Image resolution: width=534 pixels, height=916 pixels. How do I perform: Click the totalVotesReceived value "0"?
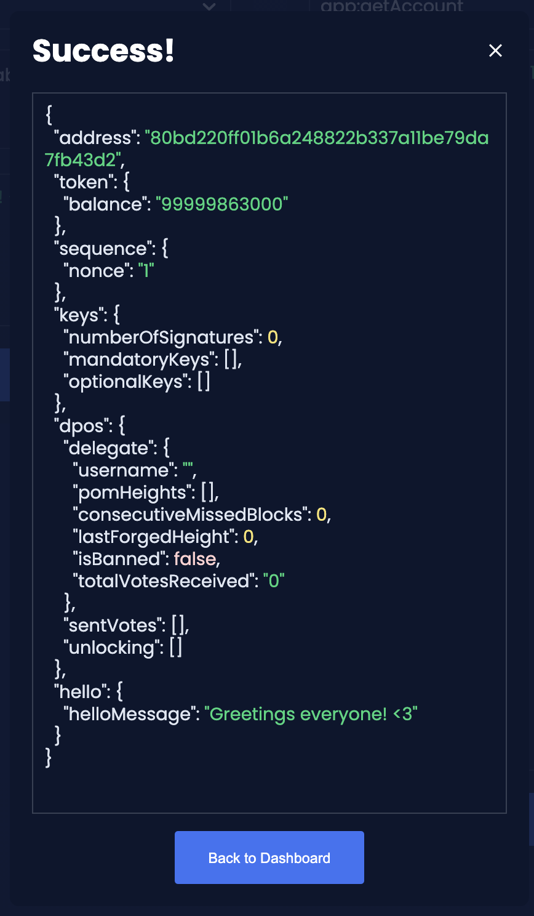point(274,581)
